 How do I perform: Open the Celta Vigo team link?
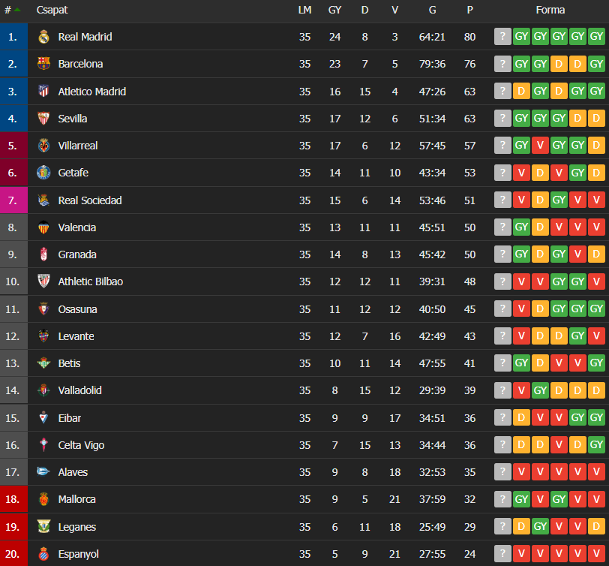81,445
